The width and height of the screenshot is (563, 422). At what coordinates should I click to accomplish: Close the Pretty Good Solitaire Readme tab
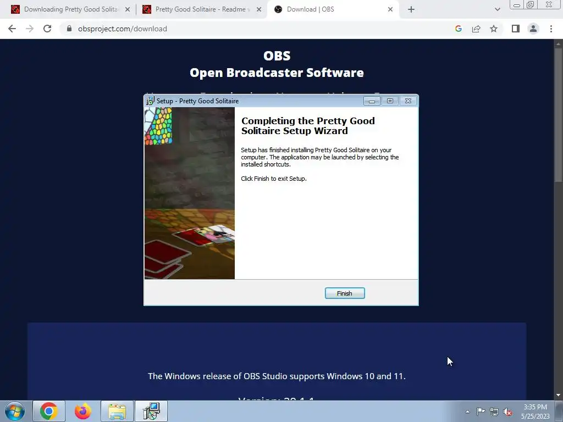[x=259, y=9]
